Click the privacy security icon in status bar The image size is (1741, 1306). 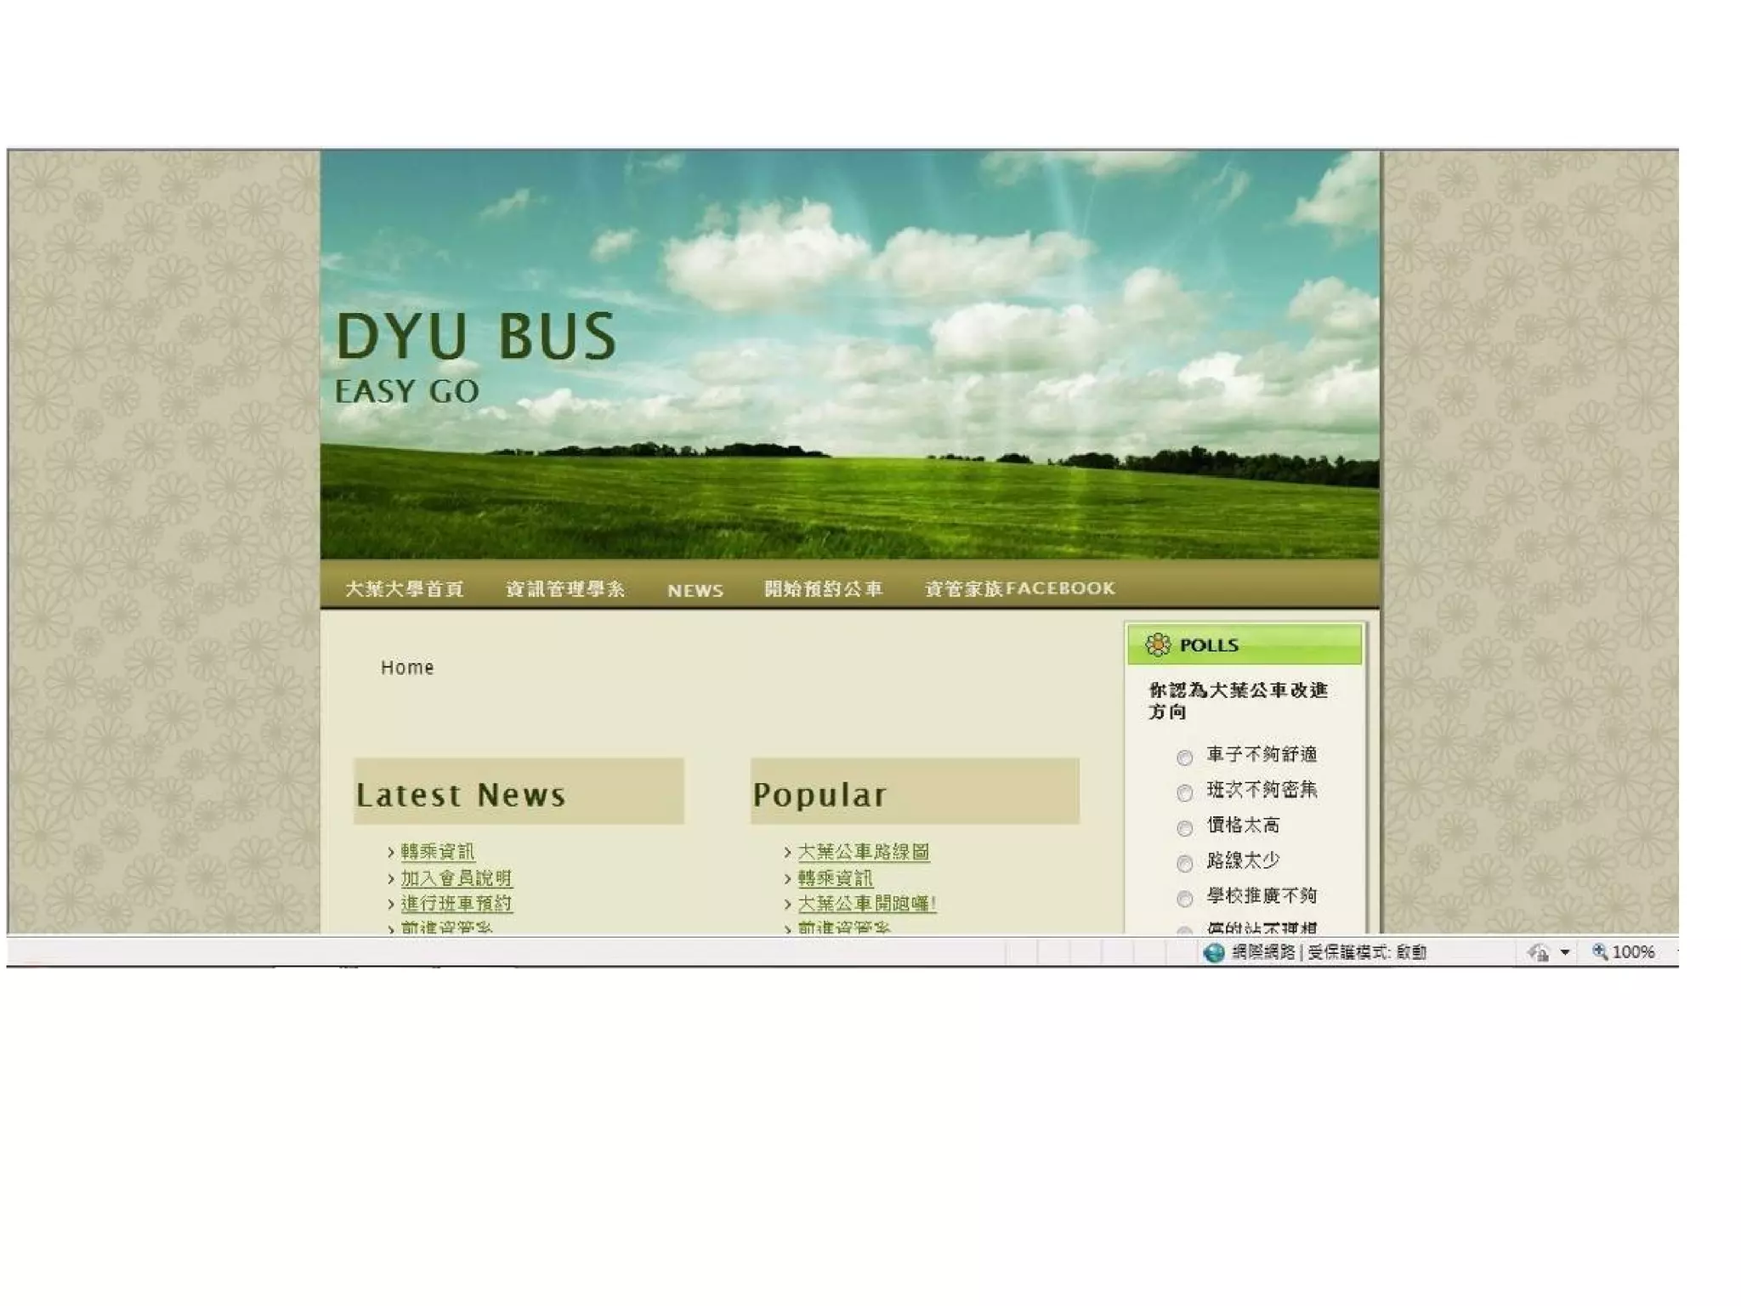click(1538, 952)
